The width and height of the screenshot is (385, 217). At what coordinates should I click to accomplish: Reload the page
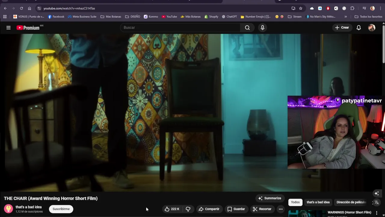coord(21,8)
